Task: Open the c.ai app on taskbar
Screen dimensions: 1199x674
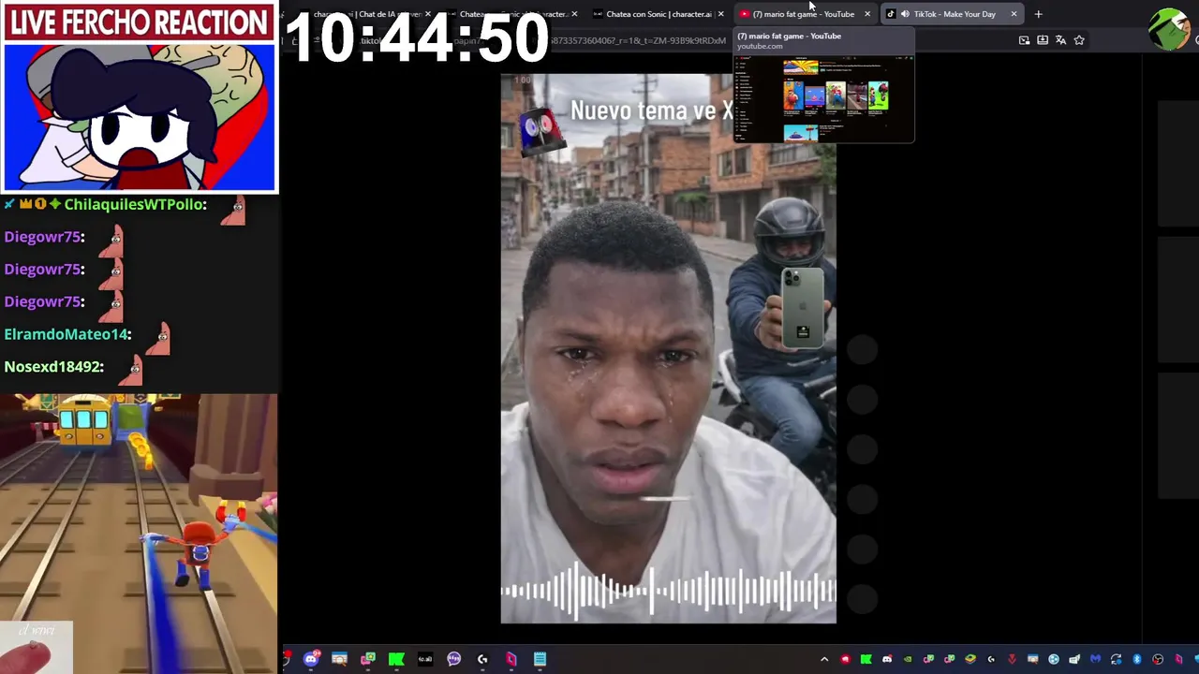Action: point(425,659)
